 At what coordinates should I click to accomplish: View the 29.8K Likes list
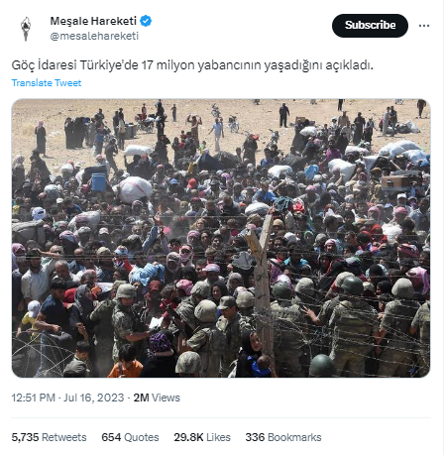tap(202, 437)
